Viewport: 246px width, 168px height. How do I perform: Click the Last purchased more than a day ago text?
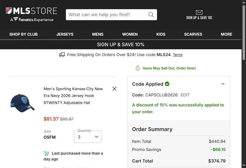coord(73,156)
